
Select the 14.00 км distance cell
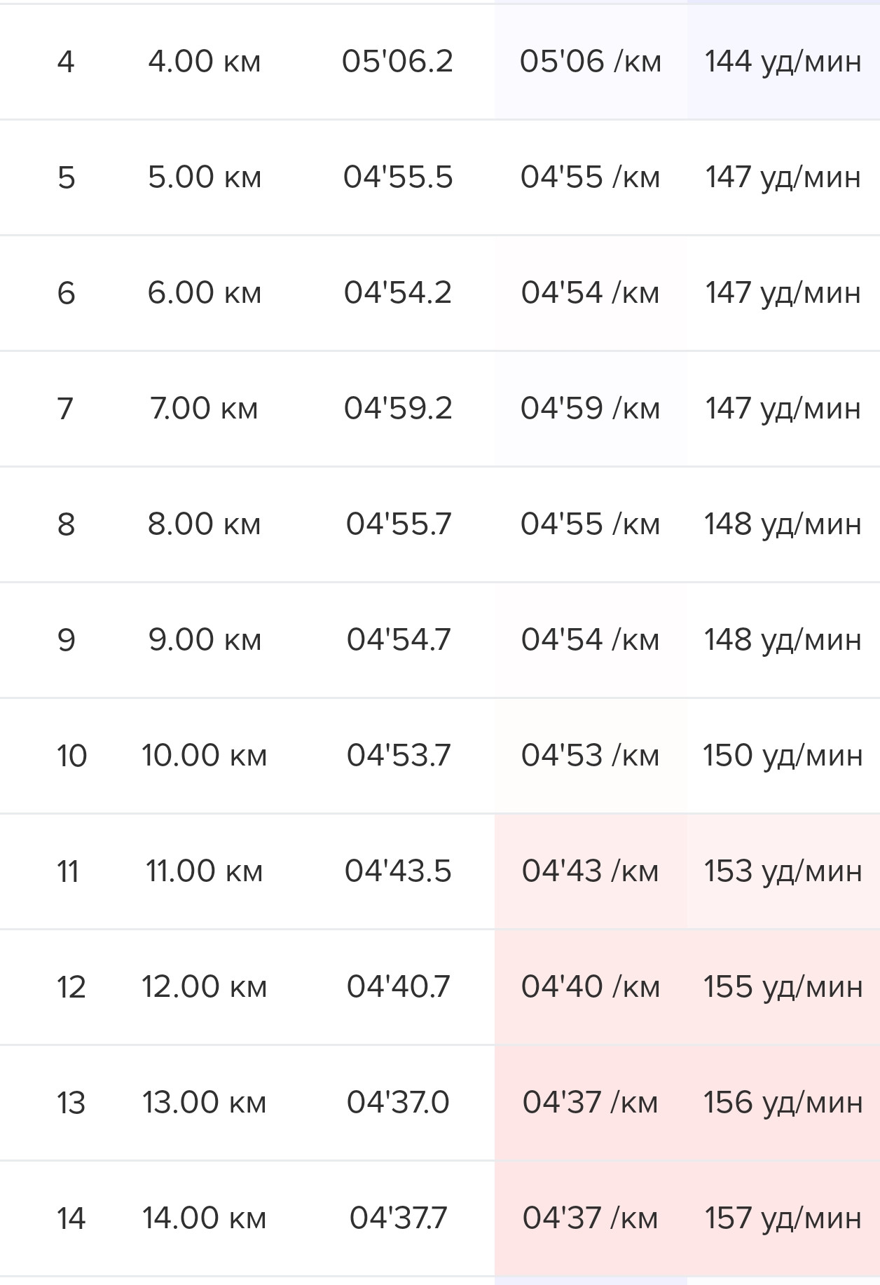[x=205, y=1218]
